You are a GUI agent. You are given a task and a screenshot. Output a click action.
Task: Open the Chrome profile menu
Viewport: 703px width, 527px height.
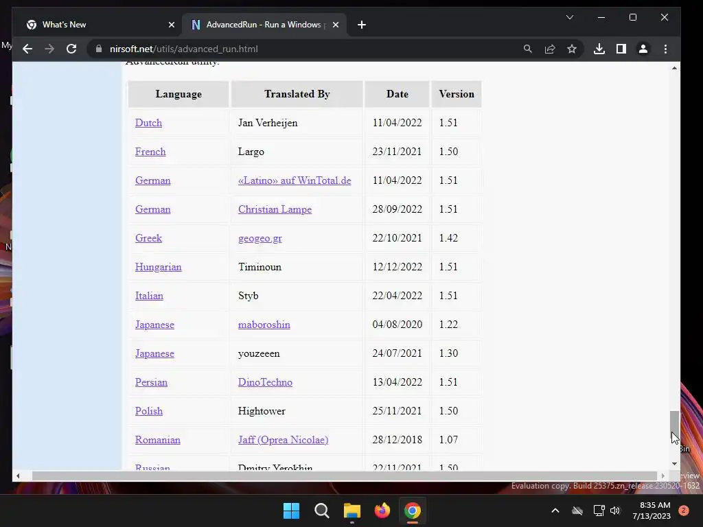coord(643,49)
